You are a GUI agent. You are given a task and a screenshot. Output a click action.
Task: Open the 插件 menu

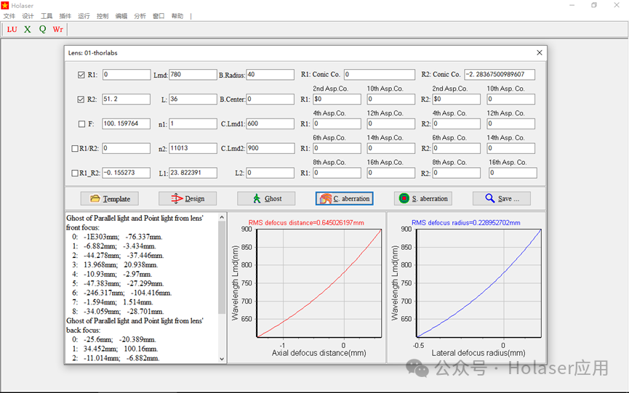[65, 16]
